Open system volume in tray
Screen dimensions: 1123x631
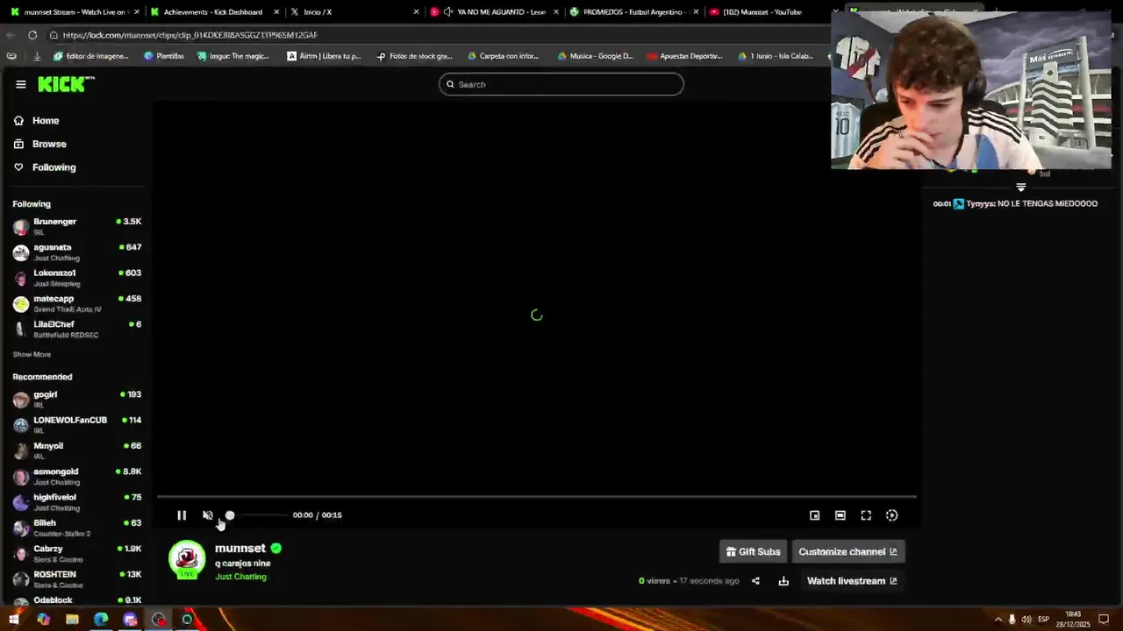[x=1026, y=620]
